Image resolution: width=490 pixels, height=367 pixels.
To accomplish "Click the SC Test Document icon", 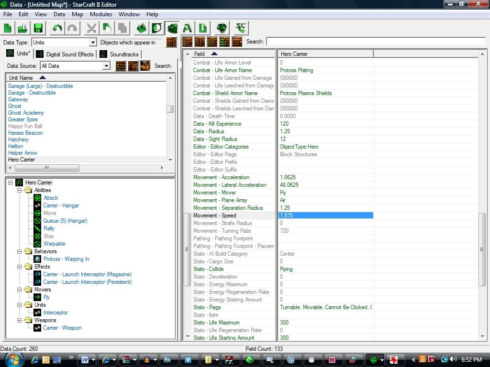I will [x=241, y=28].
